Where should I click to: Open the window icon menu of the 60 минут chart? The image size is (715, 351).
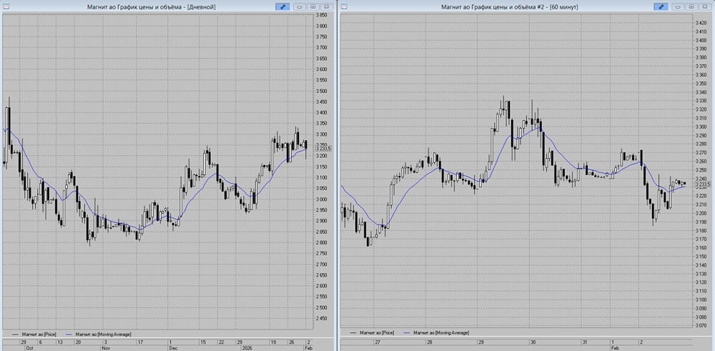[345, 7]
